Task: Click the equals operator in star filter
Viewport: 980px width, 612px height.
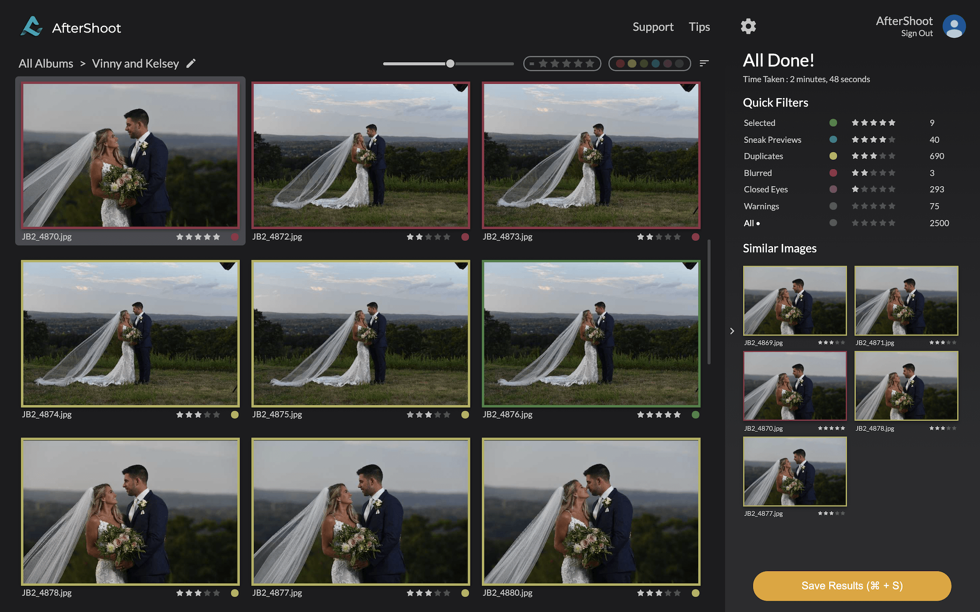Action: 531,63
